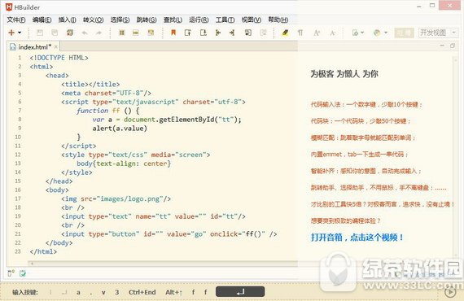
Task: Maximize the editor panel
Action: 452,46
